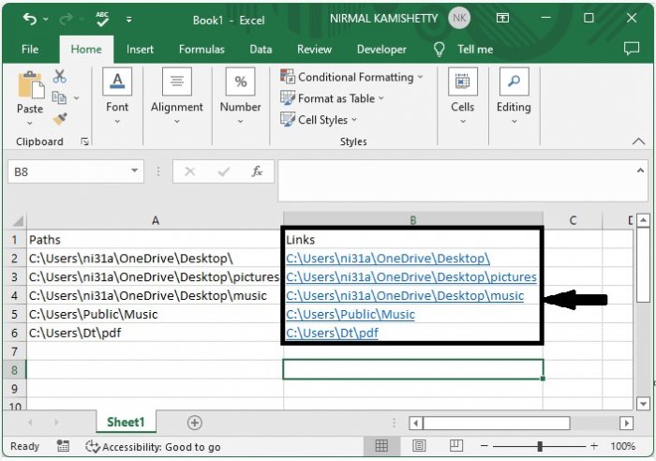
Task: Open the C:\Users\Dt\pdf hyperlink
Action: (332, 333)
